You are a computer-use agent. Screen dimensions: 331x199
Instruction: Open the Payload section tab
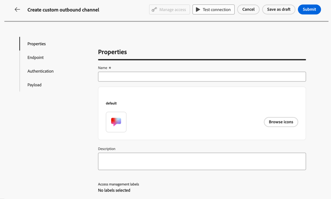(34, 85)
